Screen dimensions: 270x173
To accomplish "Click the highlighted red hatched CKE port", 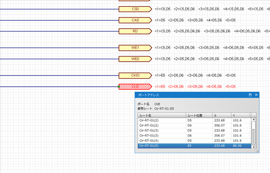I will pos(135,86).
